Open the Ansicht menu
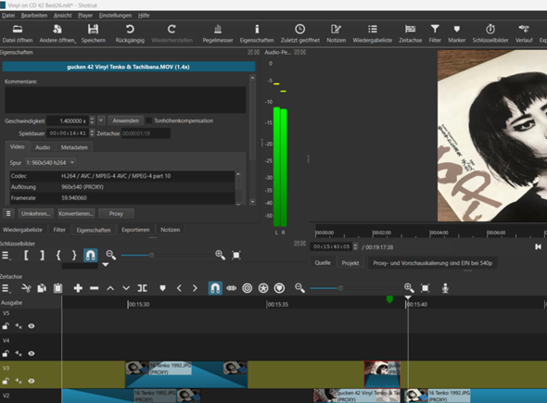 (63, 16)
